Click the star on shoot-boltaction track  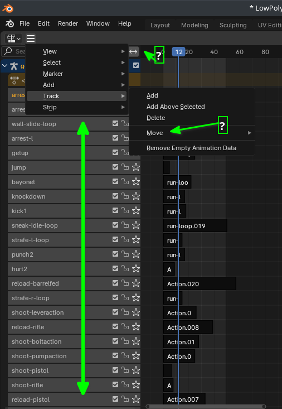pyautogui.click(x=136, y=341)
